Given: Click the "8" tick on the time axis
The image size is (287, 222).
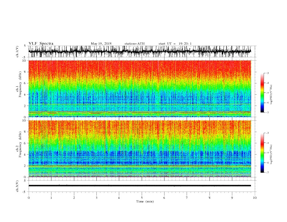Looking at the screenshot, I should (x=209, y=198).
